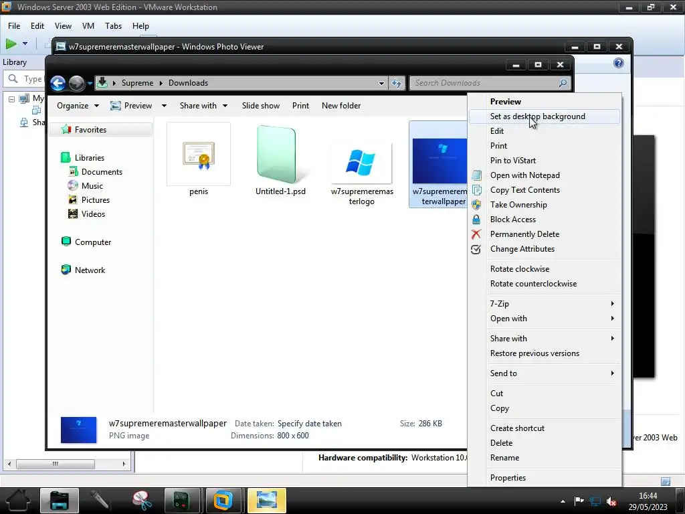Open the VM menu in VMware
This screenshot has height=514, width=685.
pos(88,26)
